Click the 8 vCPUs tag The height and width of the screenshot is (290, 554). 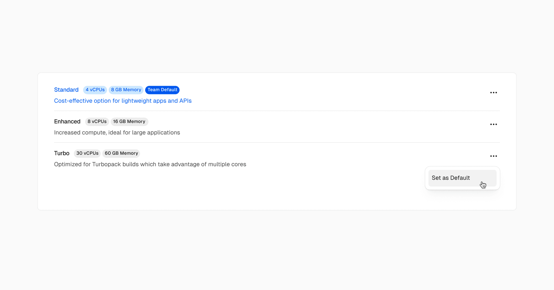(97, 121)
